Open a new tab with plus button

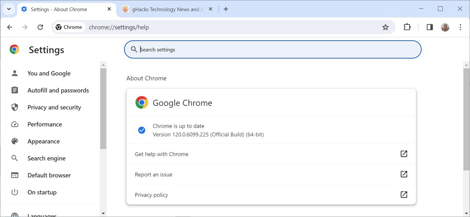tap(226, 9)
